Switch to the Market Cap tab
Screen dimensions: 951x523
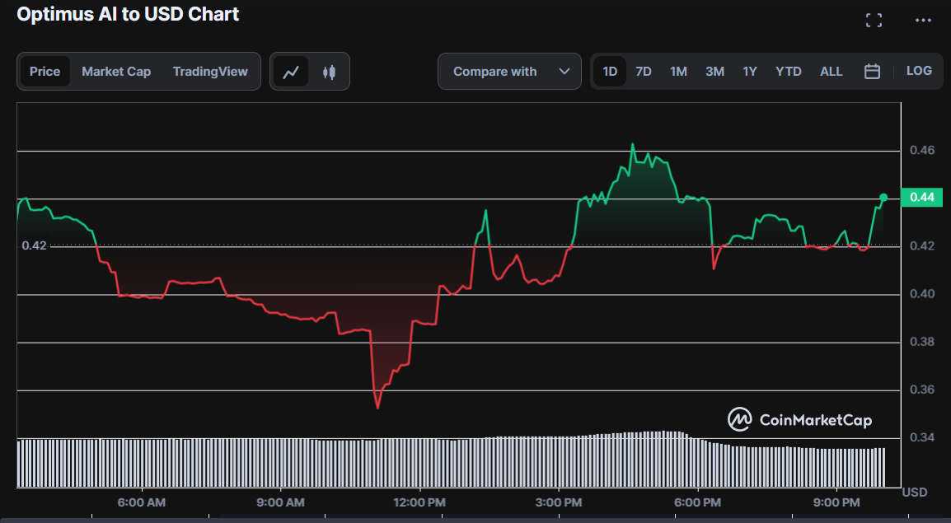point(116,72)
